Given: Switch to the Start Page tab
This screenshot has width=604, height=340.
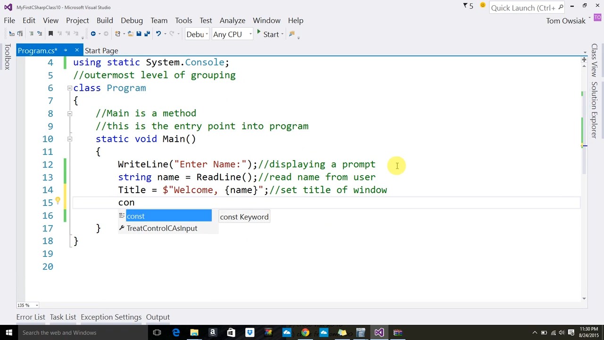Looking at the screenshot, I should (x=101, y=51).
